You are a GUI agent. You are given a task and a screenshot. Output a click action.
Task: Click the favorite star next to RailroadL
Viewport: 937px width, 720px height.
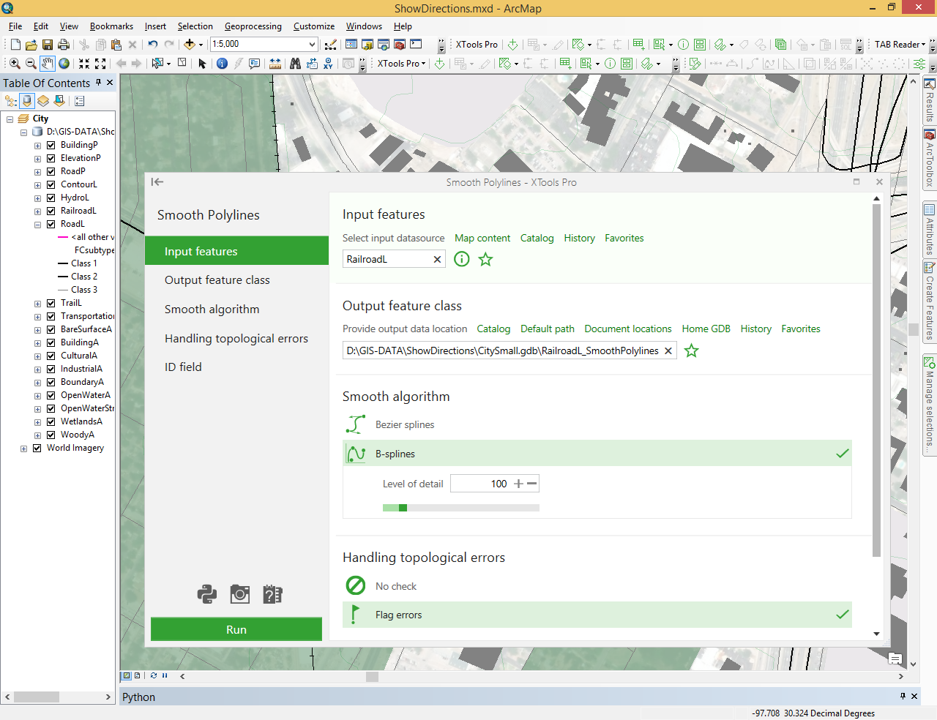(485, 259)
